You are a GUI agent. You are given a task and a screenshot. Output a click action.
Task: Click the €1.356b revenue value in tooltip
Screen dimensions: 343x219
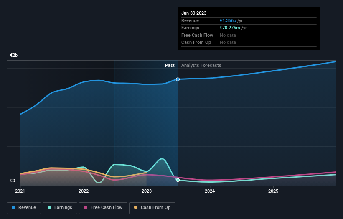pos(228,20)
